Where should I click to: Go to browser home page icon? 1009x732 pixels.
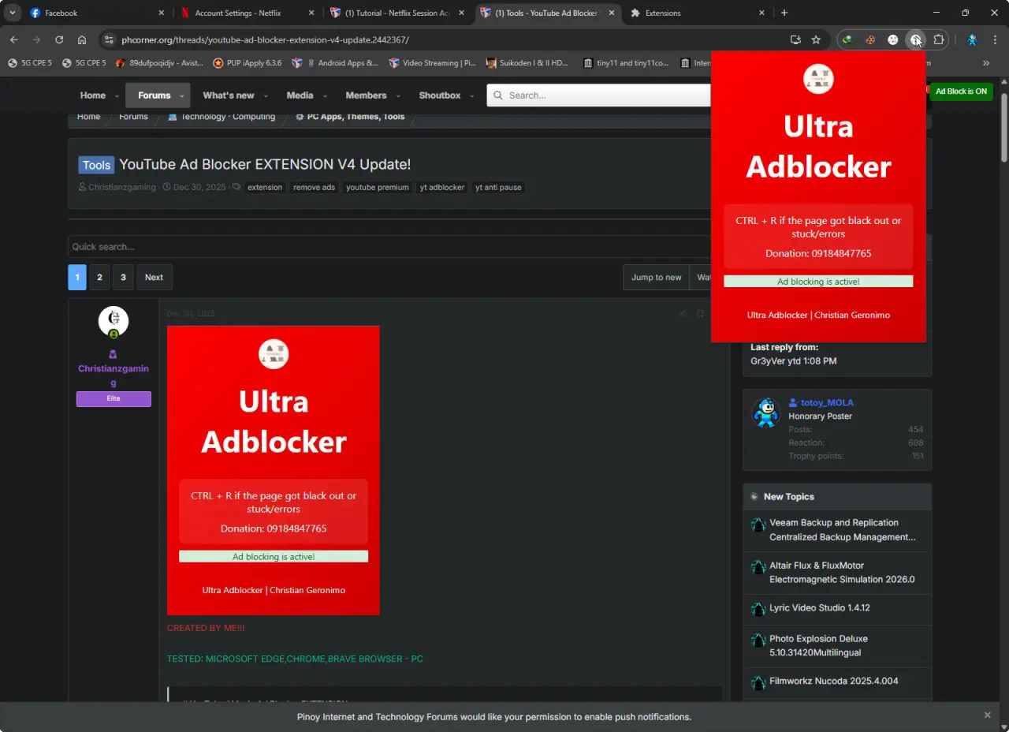click(x=82, y=39)
